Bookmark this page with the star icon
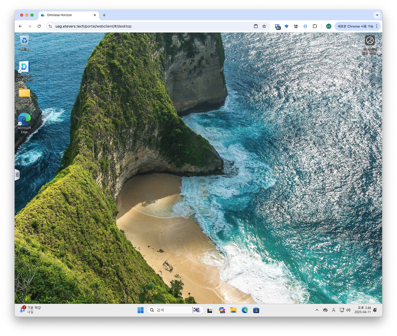This screenshot has height=336, width=397. point(264,26)
